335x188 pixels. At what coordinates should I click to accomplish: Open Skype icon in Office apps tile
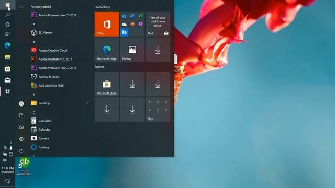[124, 32]
